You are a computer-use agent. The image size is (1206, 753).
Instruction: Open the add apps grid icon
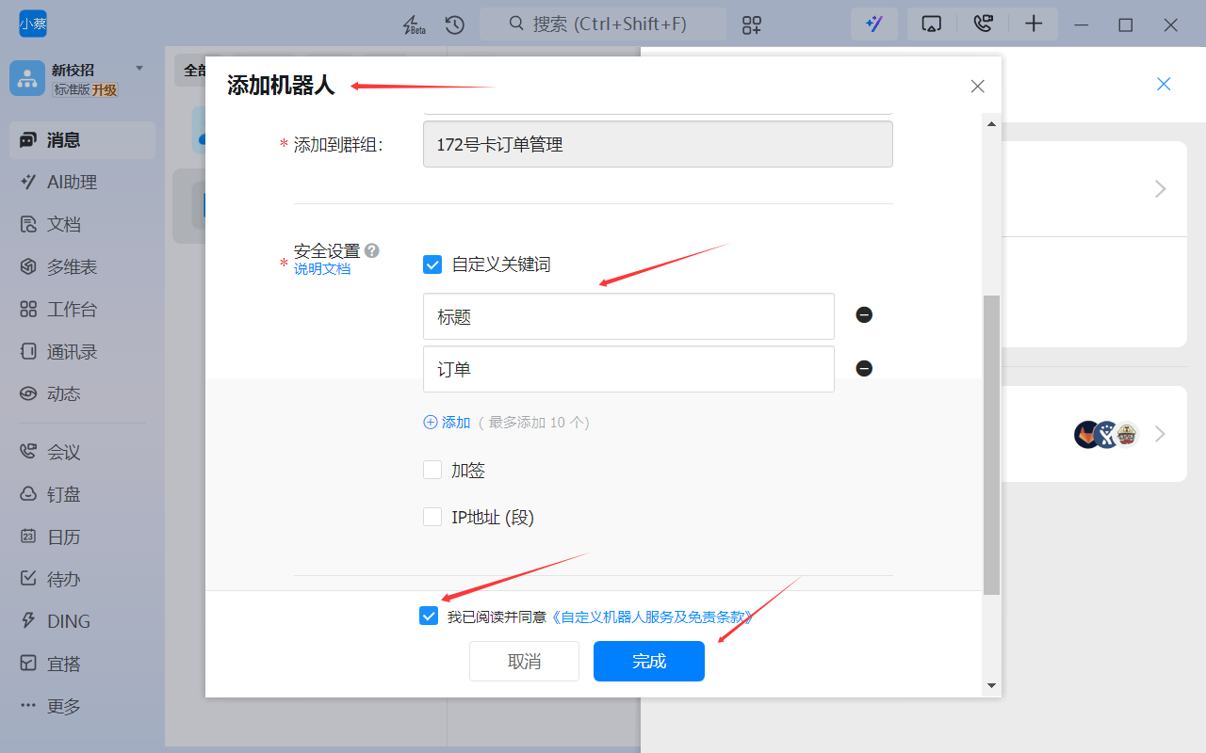tap(752, 25)
